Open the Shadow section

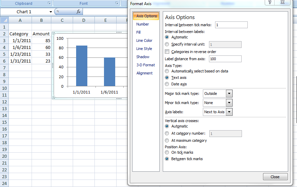[x=143, y=57]
